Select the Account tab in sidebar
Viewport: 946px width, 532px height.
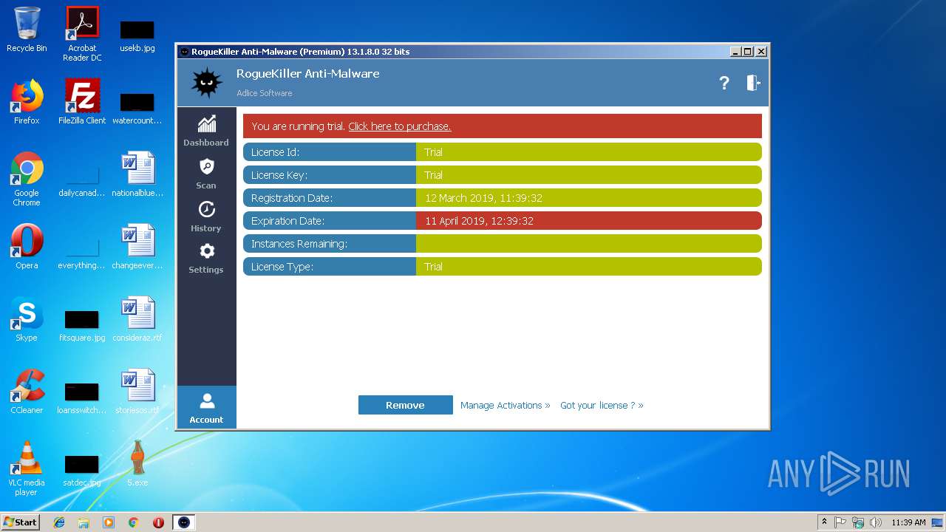pos(206,408)
